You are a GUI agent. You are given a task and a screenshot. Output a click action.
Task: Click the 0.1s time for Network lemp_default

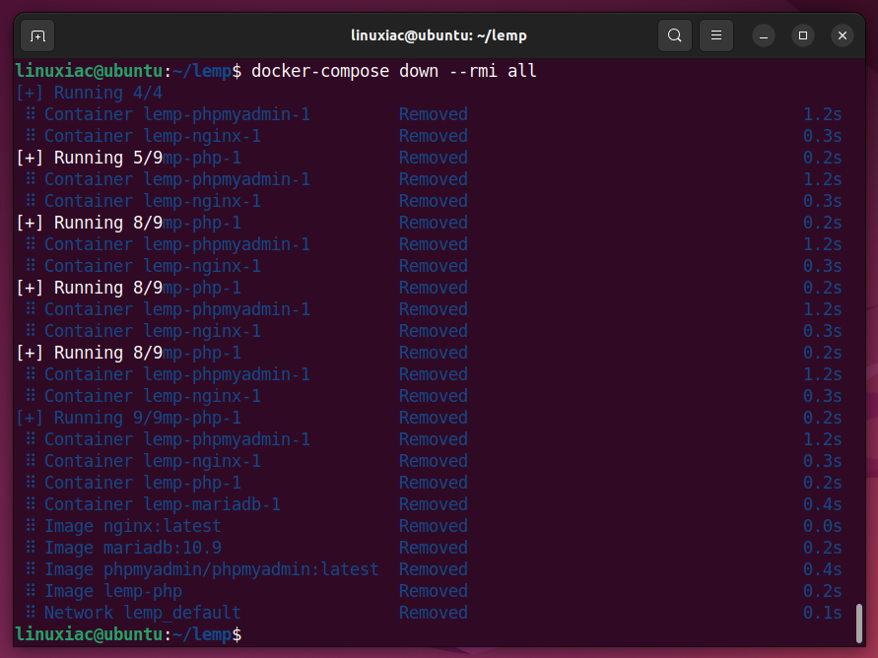point(823,613)
